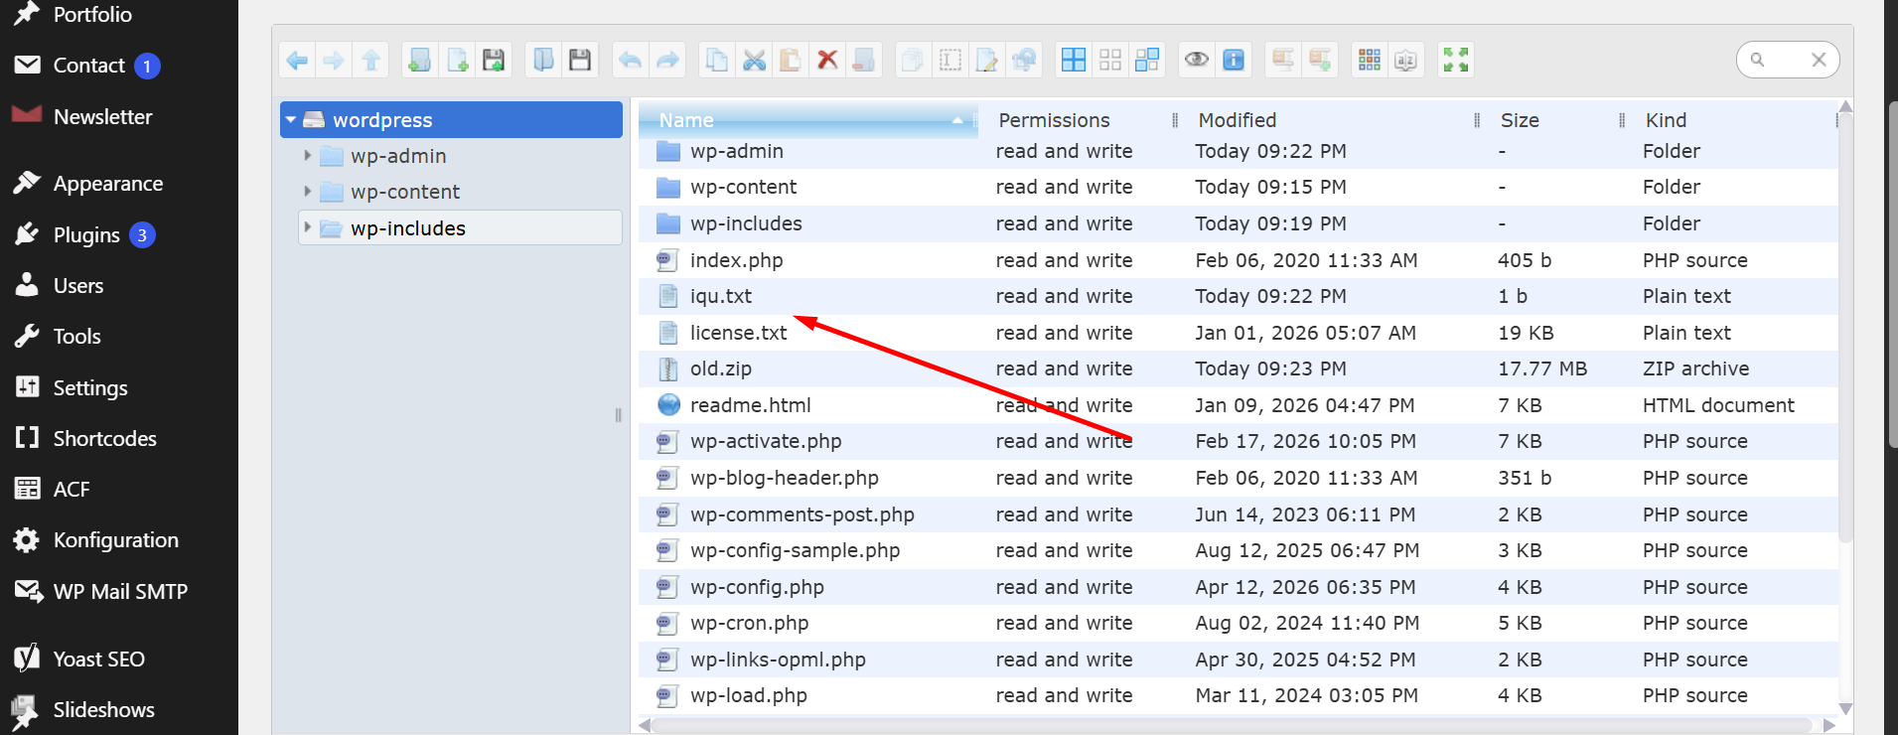Select the license.txt file row
Image resolution: width=1898 pixels, height=735 pixels.
1238,333
